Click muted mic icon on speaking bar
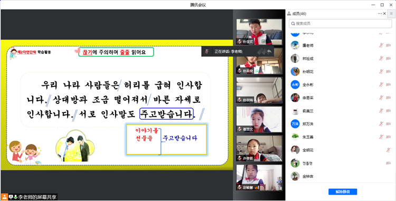The image size is (396, 201). pos(207,52)
